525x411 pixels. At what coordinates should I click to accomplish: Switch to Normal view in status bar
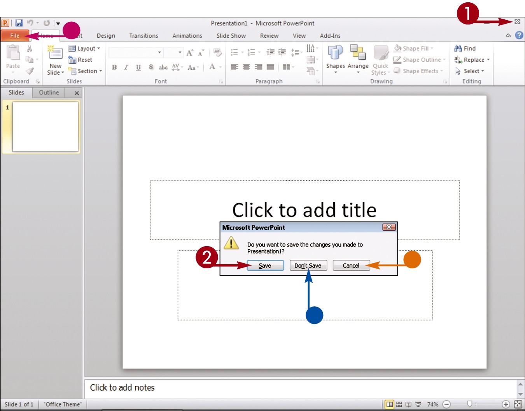click(x=390, y=404)
